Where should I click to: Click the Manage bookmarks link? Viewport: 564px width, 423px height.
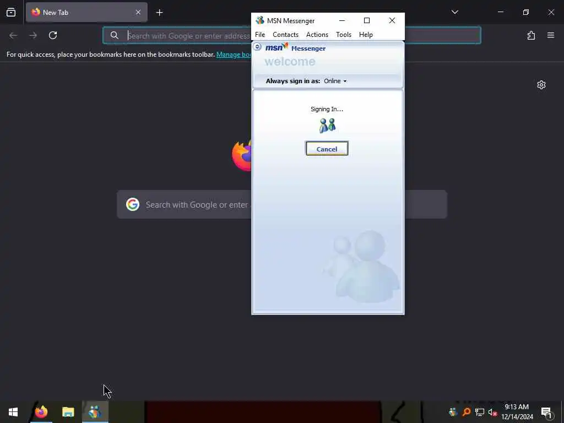pos(234,55)
